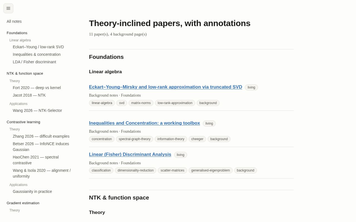Open Gaussianity in practice sidebar note
Viewport: 356px width, 222px height.
pyautogui.click(x=32, y=191)
